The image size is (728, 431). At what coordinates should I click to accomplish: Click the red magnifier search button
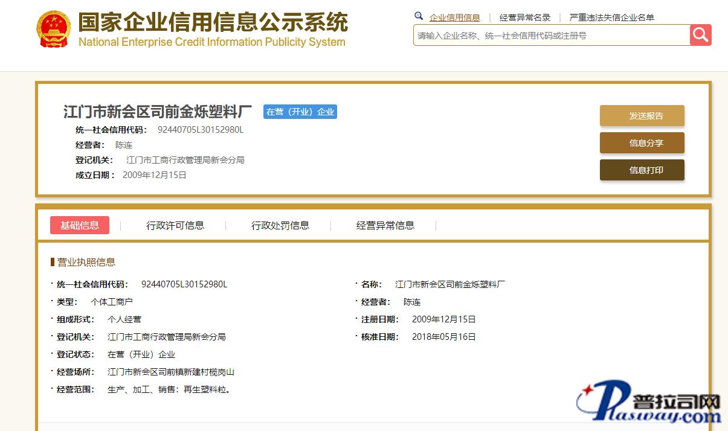click(x=700, y=35)
